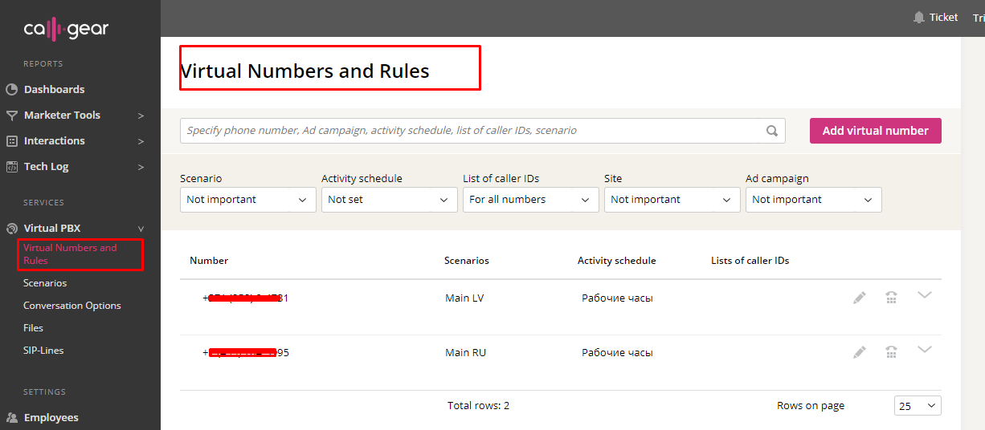985x430 pixels.
Task: Click the virtual number search field
Action: point(482,131)
